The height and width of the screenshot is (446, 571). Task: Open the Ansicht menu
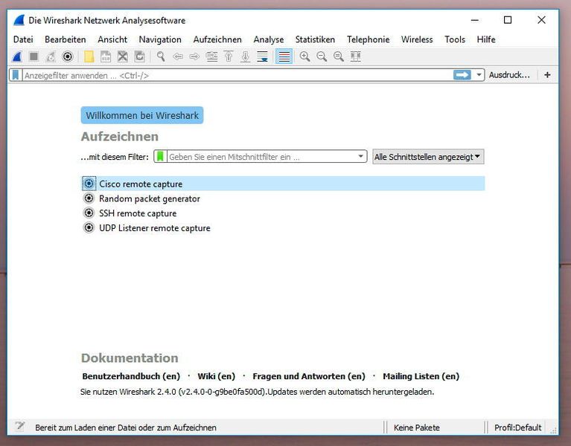pos(112,39)
